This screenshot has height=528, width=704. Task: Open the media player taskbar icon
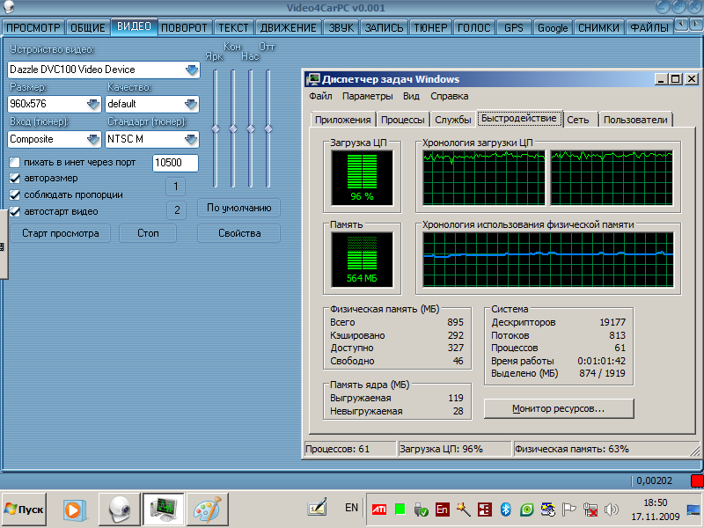76,509
